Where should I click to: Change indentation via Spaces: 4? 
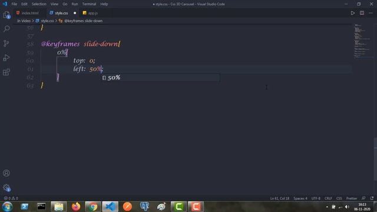(300, 198)
